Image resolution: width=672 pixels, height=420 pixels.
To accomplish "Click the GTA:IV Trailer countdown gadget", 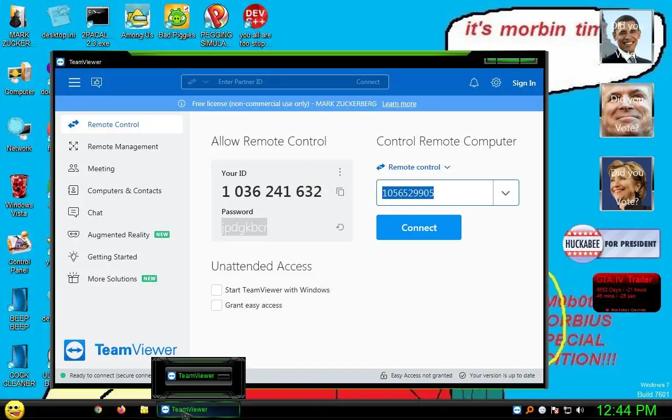I will (x=626, y=293).
